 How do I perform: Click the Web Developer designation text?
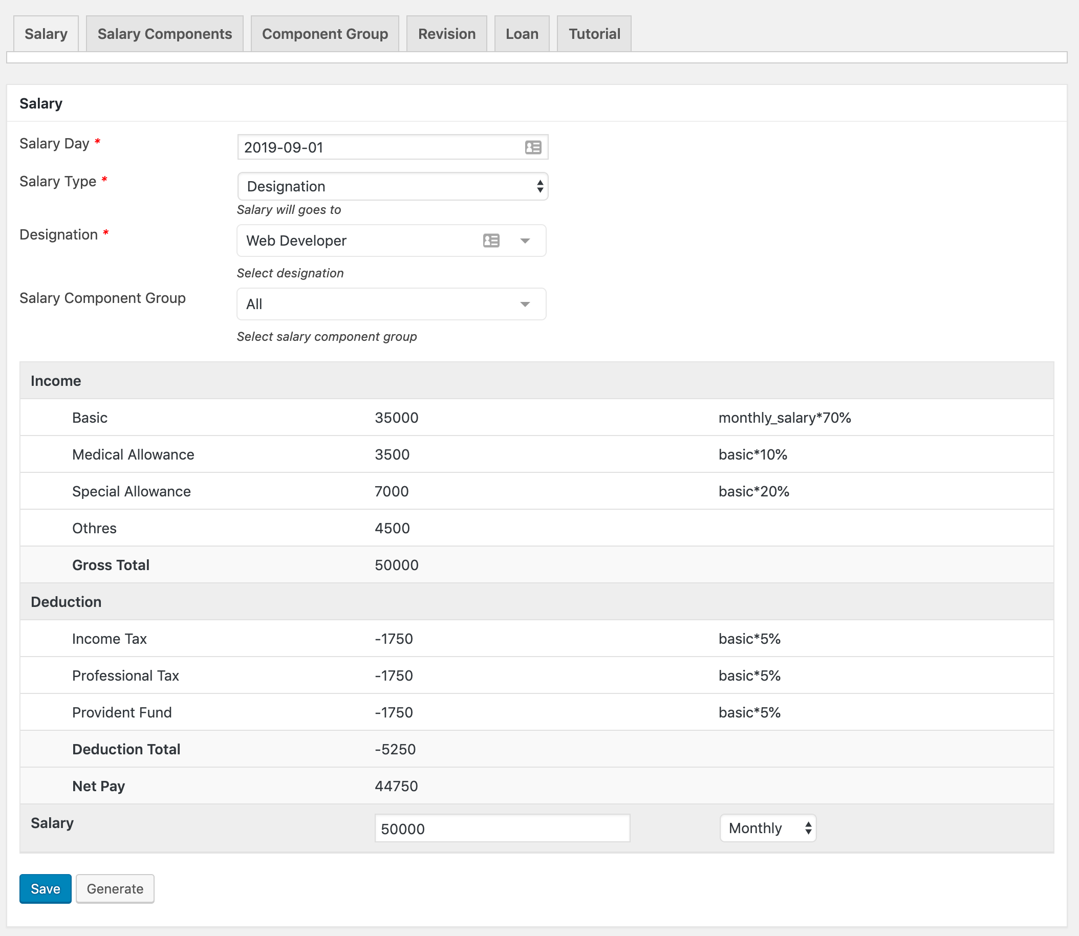click(296, 241)
